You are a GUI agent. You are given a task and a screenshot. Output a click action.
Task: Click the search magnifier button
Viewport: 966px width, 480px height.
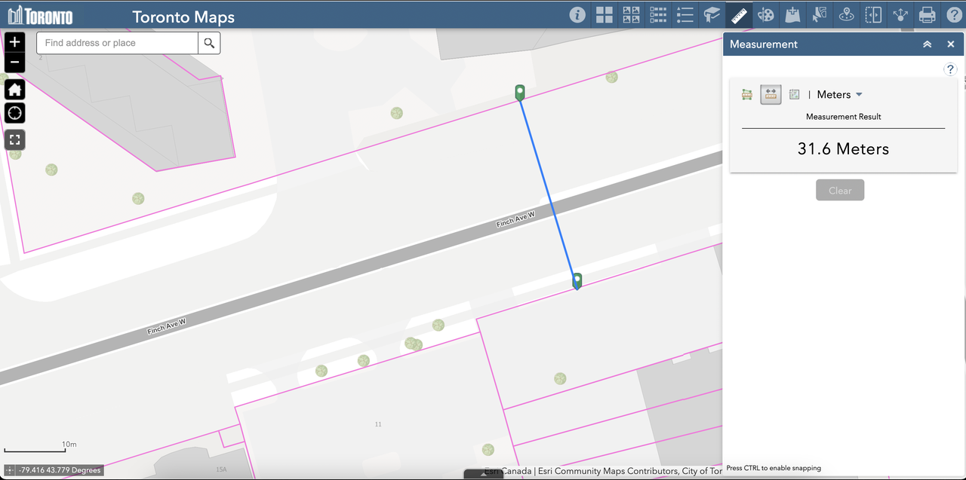(209, 43)
